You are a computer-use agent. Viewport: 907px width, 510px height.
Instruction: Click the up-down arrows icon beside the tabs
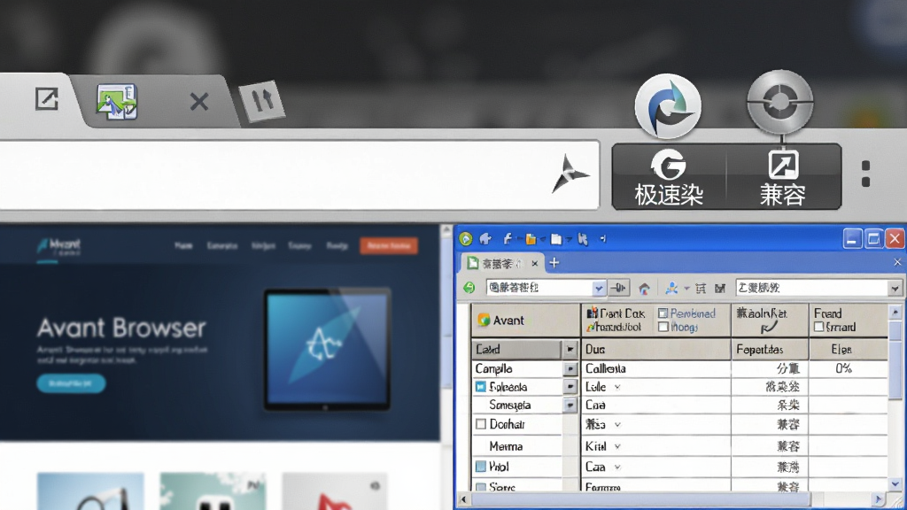262,101
